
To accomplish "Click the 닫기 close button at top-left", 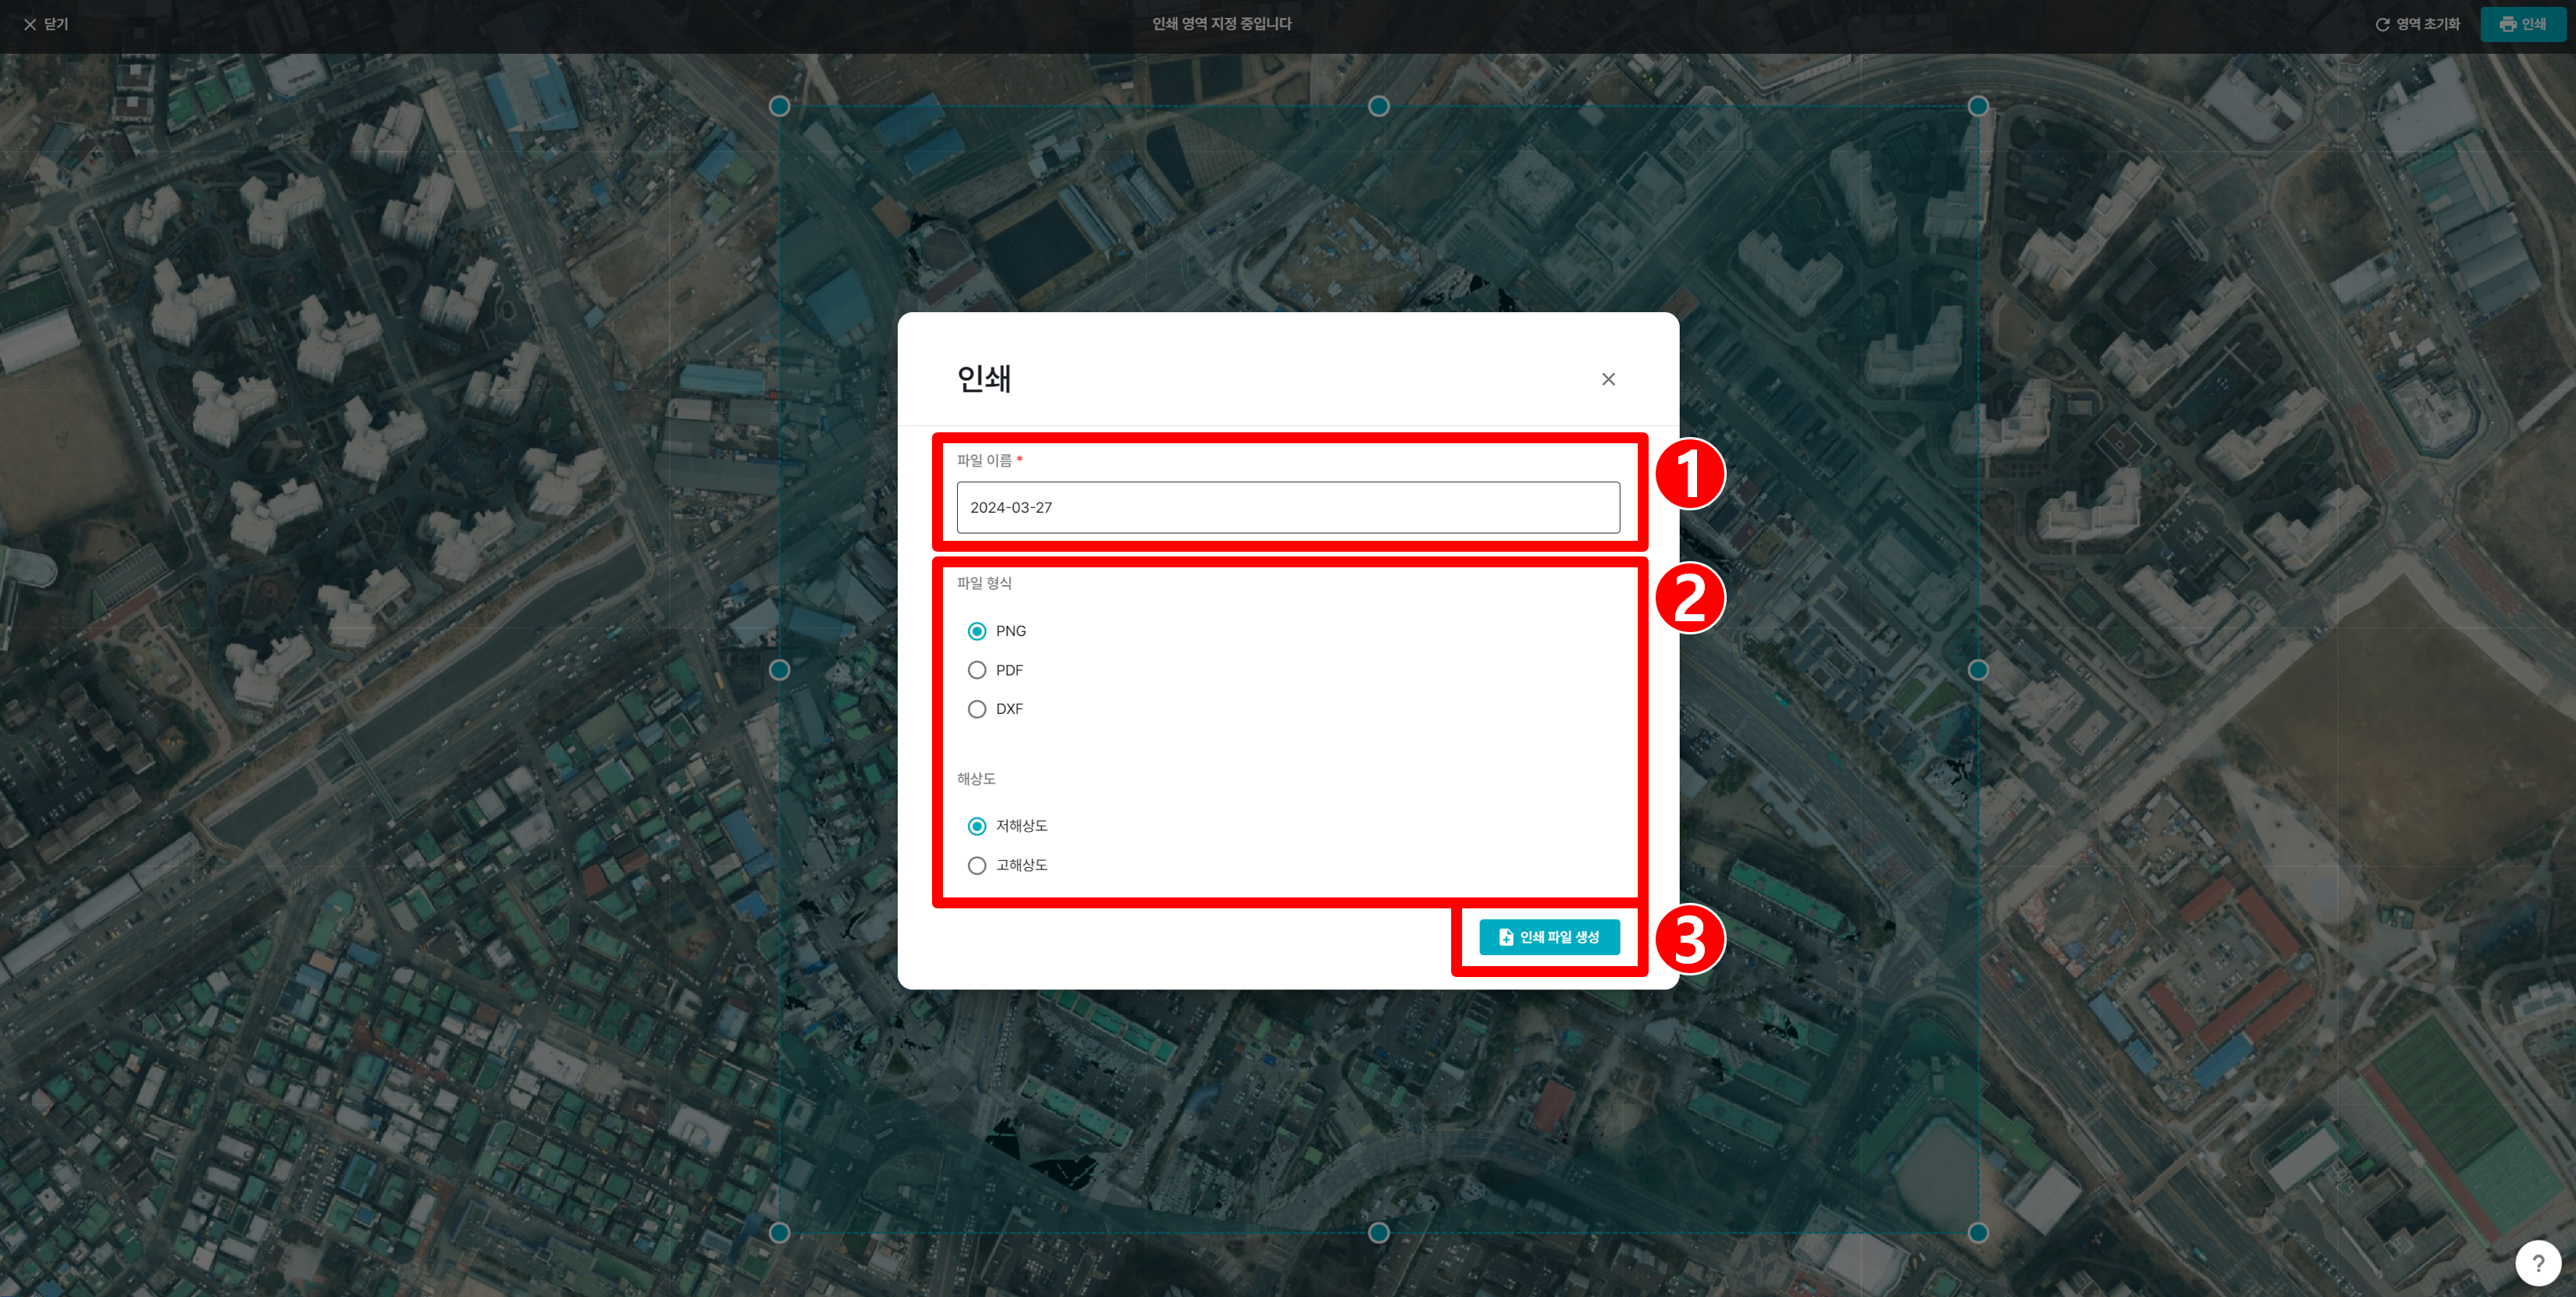I will [x=46, y=24].
